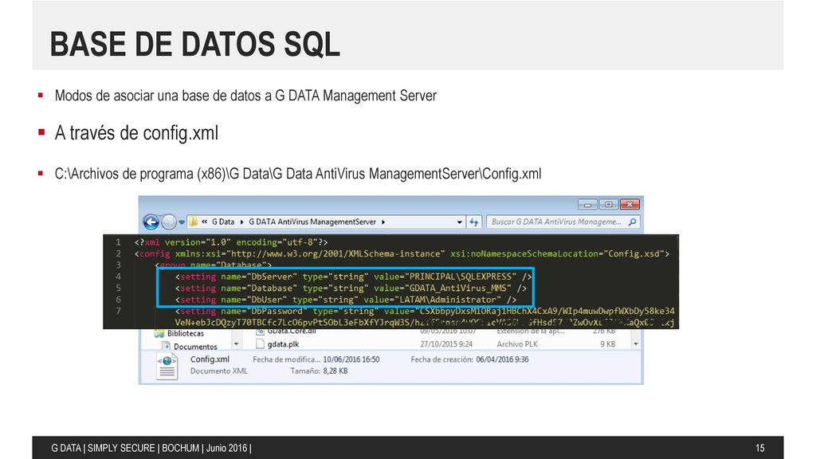Click the file size 8,28 KB
816x459 pixels.
tap(335, 371)
